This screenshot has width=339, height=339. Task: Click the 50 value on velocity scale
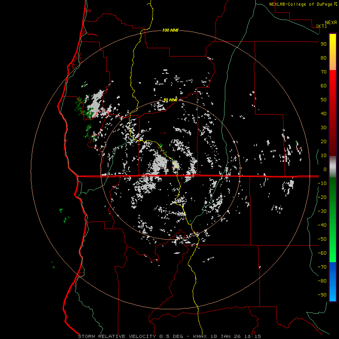point(324,100)
